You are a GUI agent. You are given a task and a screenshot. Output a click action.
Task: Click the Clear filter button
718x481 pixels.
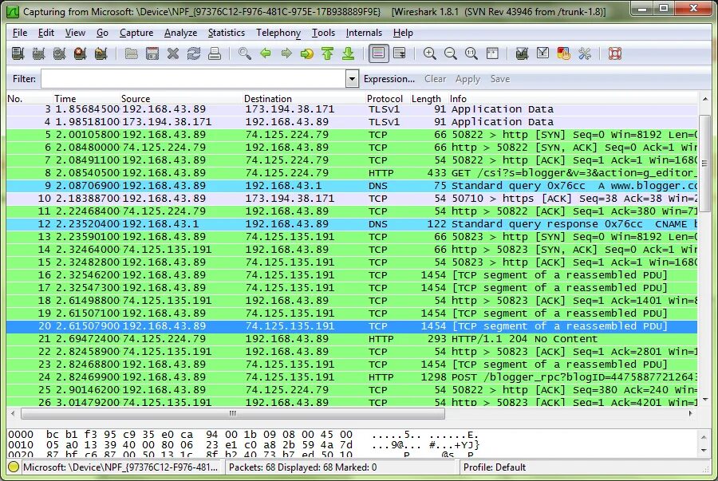[x=435, y=79]
